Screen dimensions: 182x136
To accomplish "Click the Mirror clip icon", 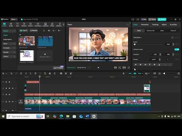I will (50, 74).
